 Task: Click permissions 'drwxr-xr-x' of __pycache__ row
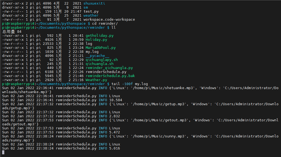13,56
